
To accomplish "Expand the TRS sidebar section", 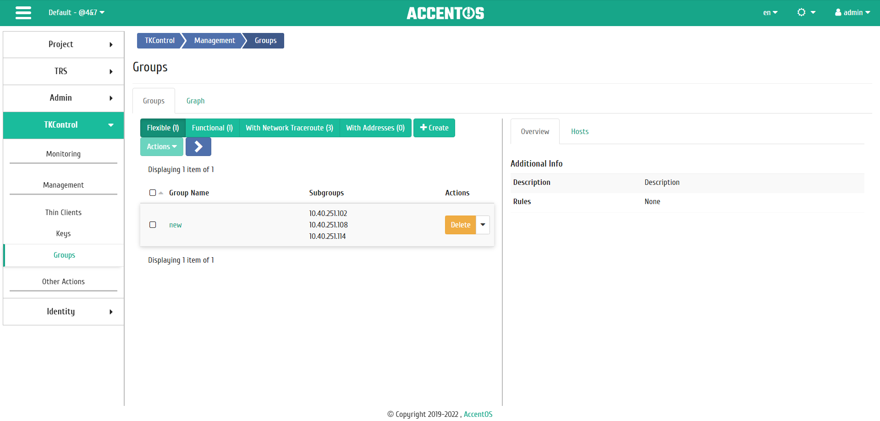I will tap(64, 71).
